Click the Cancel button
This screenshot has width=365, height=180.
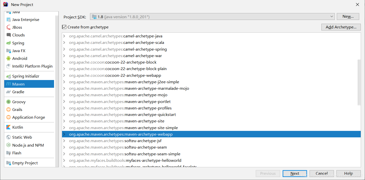click(x=322, y=174)
